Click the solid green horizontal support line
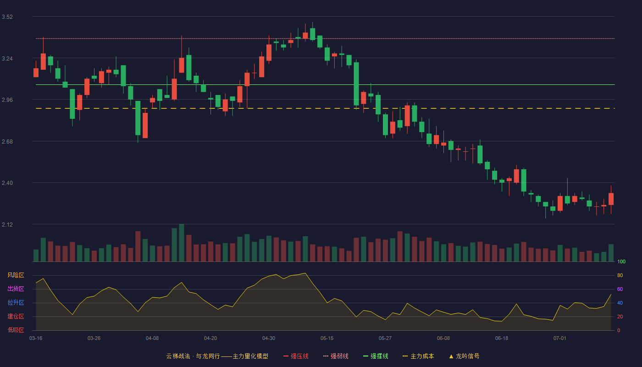This screenshot has width=642, height=367. click(325, 85)
